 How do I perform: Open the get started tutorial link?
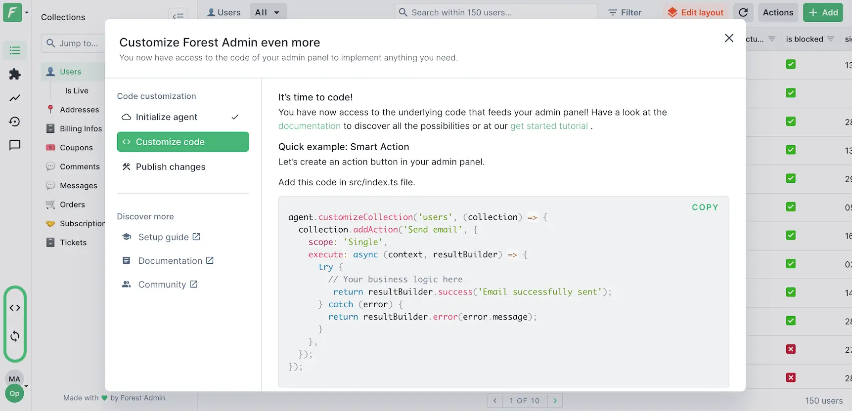click(549, 126)
